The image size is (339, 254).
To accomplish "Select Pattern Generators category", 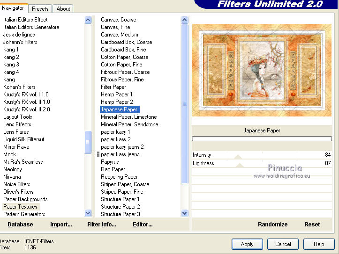I will coord(24,214).
